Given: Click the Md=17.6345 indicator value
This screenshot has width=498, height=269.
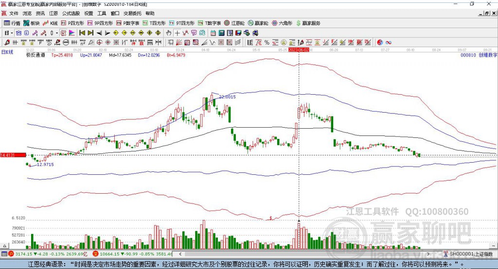Looking at the screenshot, I should 120,55.
